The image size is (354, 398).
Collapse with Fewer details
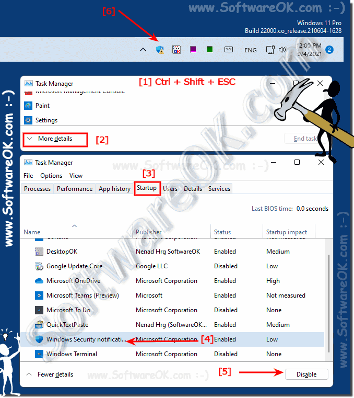(x=50, y=374)
